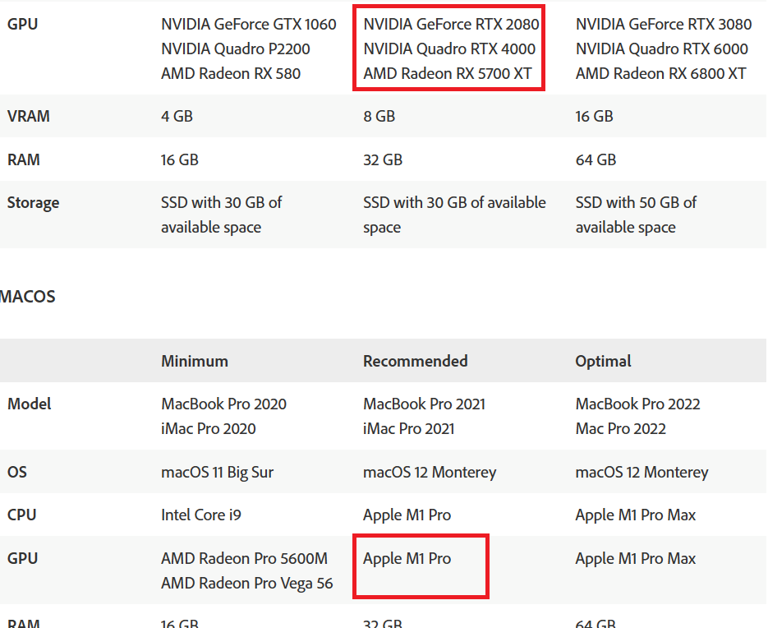
Task: Click the Intel Core i9 cell
Action: point(200,515)
